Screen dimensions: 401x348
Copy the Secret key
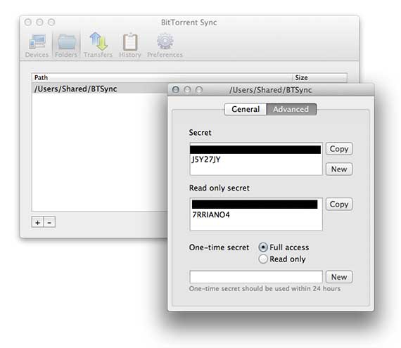[x=339, y=149]
